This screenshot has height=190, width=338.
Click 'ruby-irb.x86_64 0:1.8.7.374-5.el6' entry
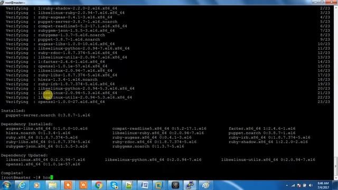269,137
